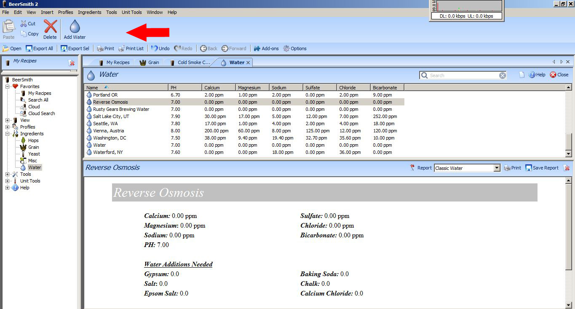This screenshot has width=575, height=309.
Task: Expand the Unit Tools tree node
Action: (8, 181)
